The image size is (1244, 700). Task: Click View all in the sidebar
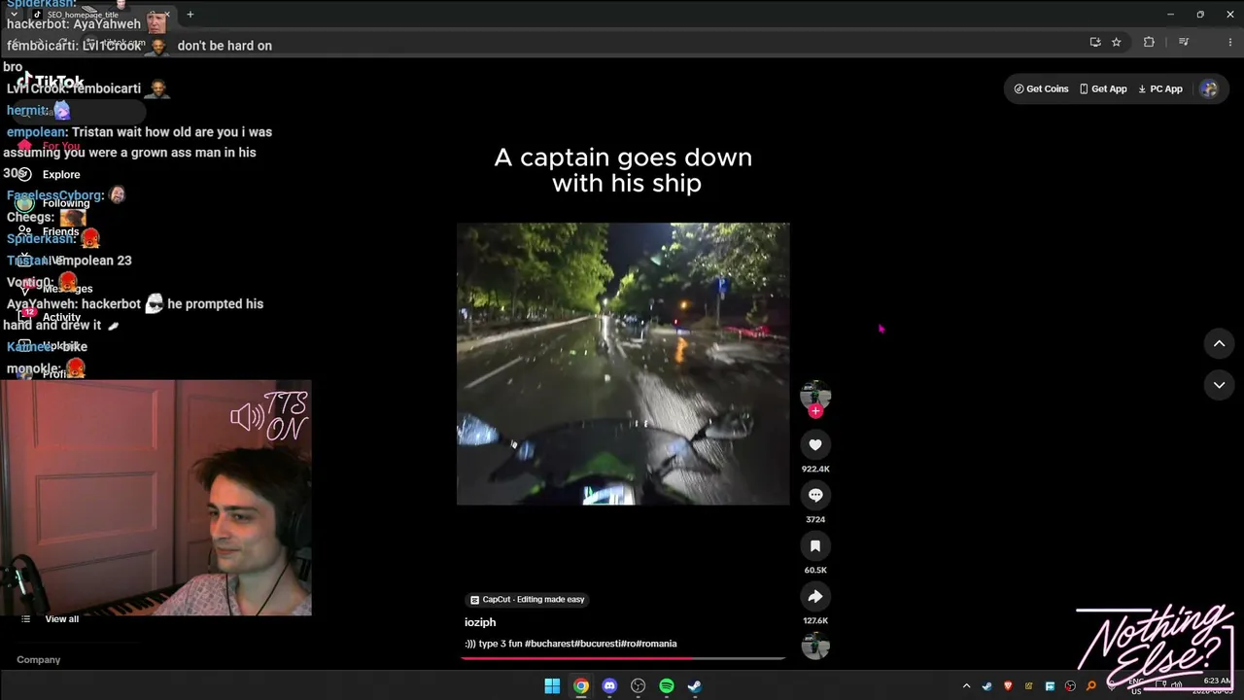click(x=51, y=619)
